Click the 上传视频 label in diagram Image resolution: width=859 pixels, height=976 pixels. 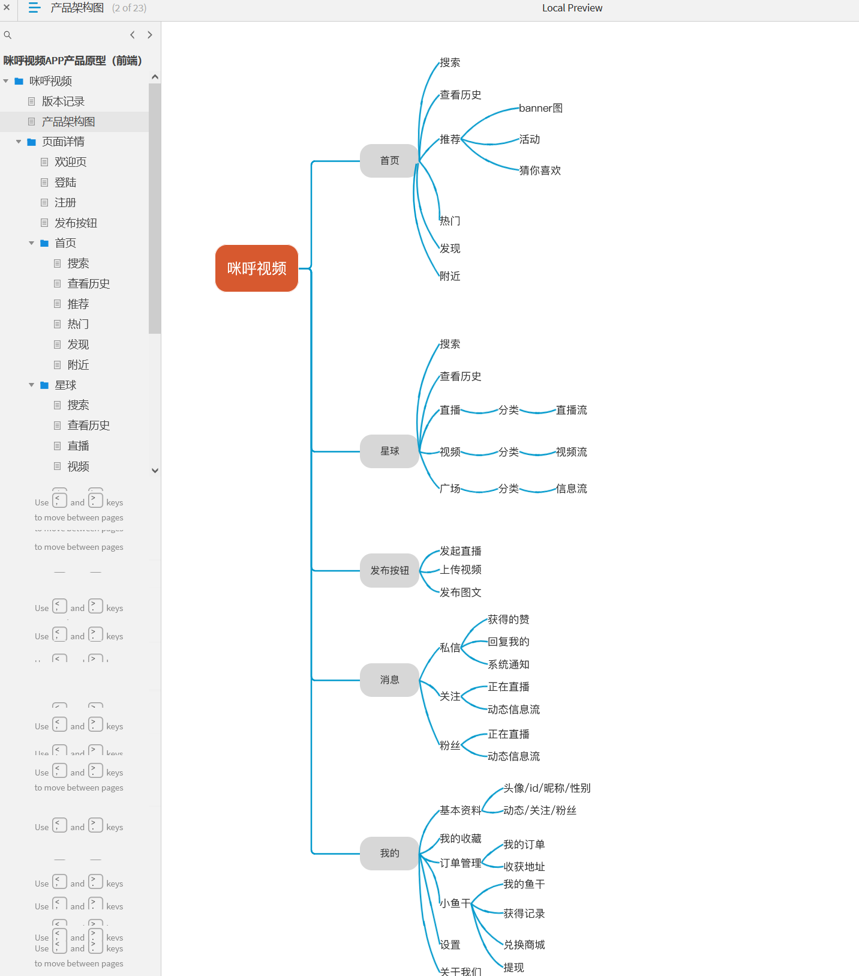461,570
